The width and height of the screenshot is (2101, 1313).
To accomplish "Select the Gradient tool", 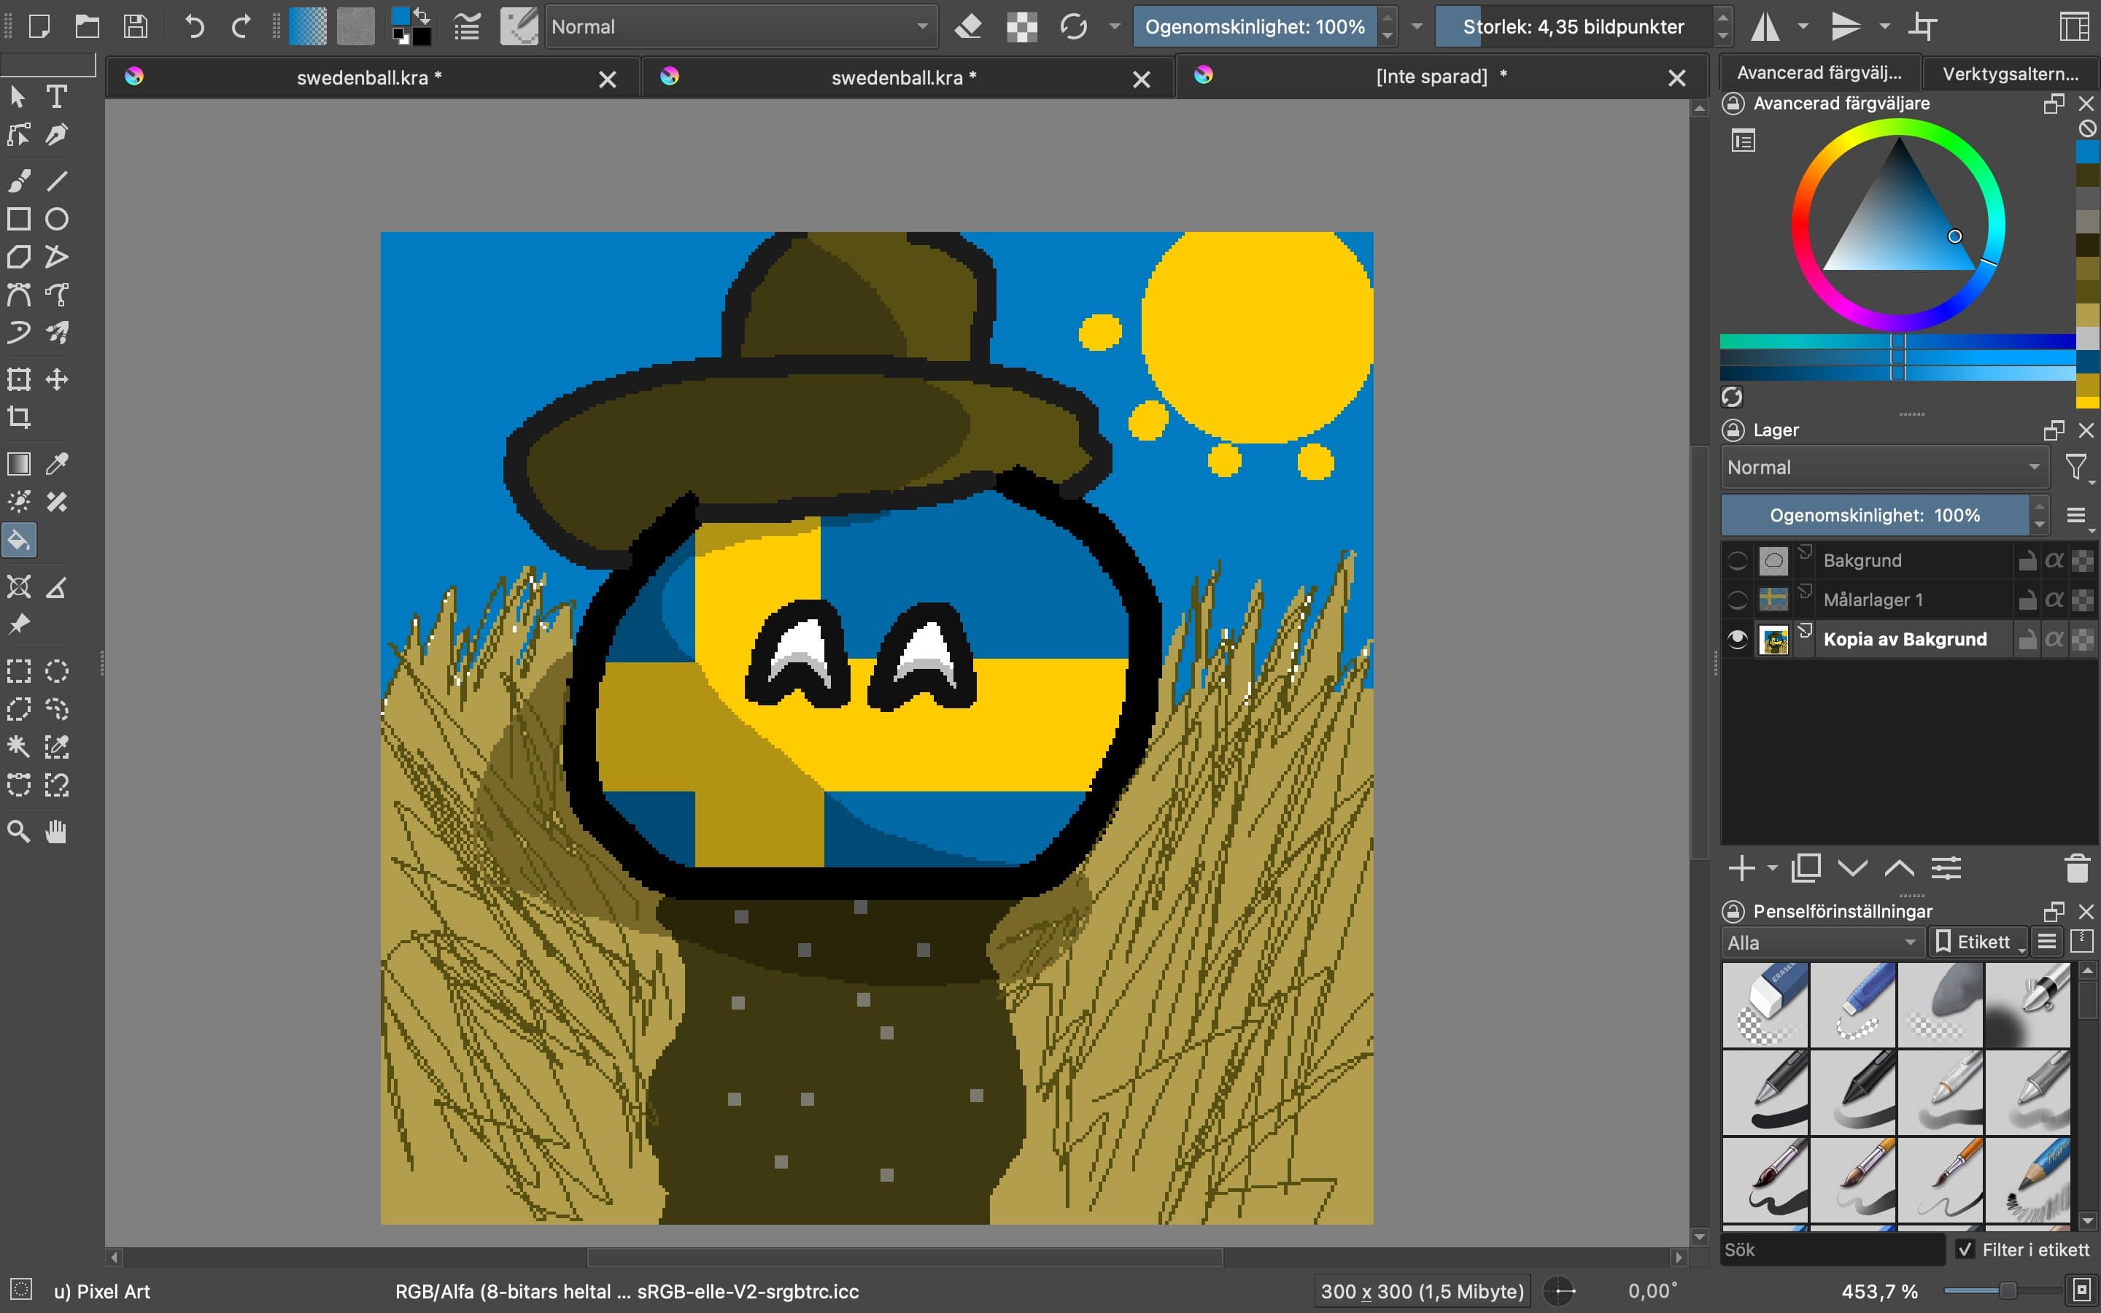I will (19, 464).
